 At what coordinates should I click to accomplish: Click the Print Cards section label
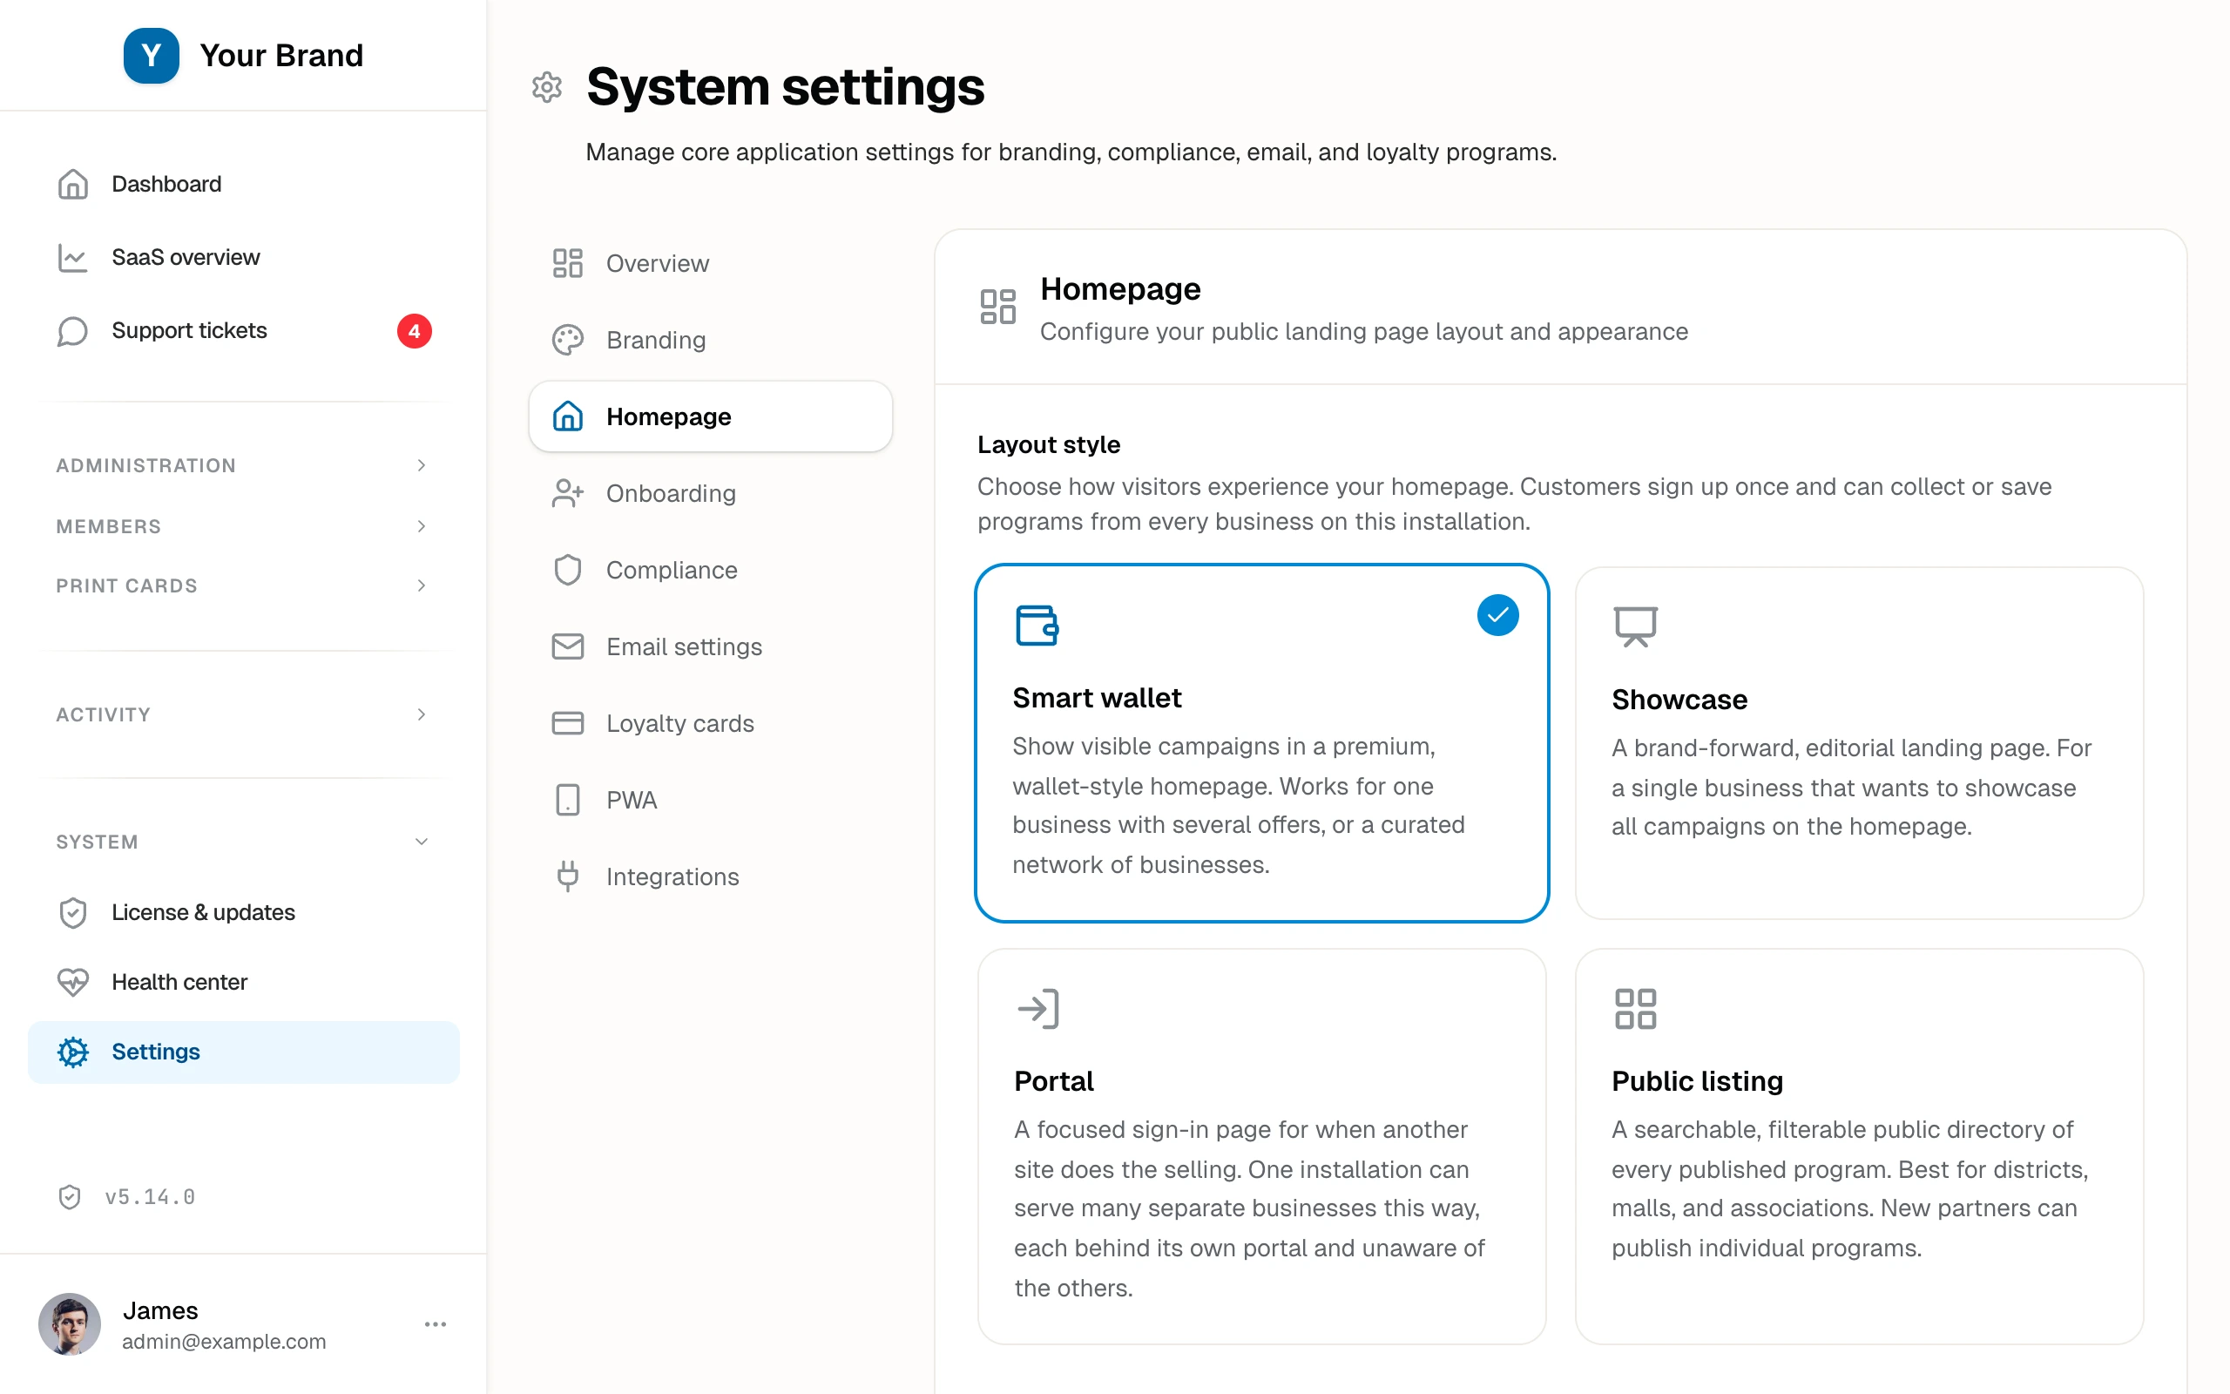coord(126,585)
